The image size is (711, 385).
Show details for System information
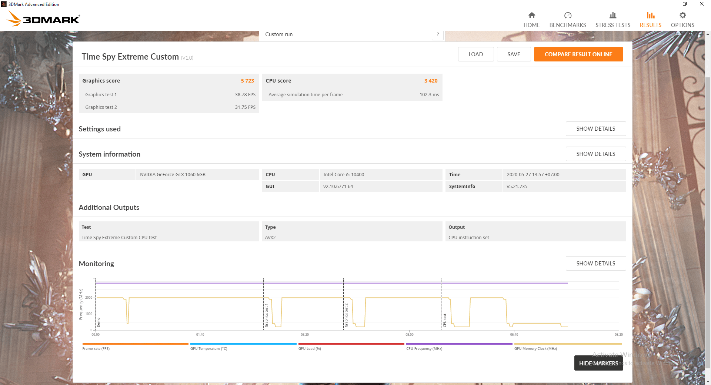point(595,154)
